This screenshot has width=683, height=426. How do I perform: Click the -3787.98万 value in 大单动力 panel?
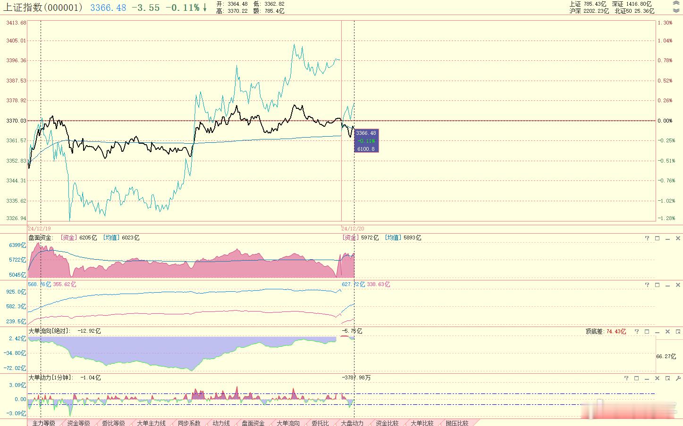(x=356, y=377)
